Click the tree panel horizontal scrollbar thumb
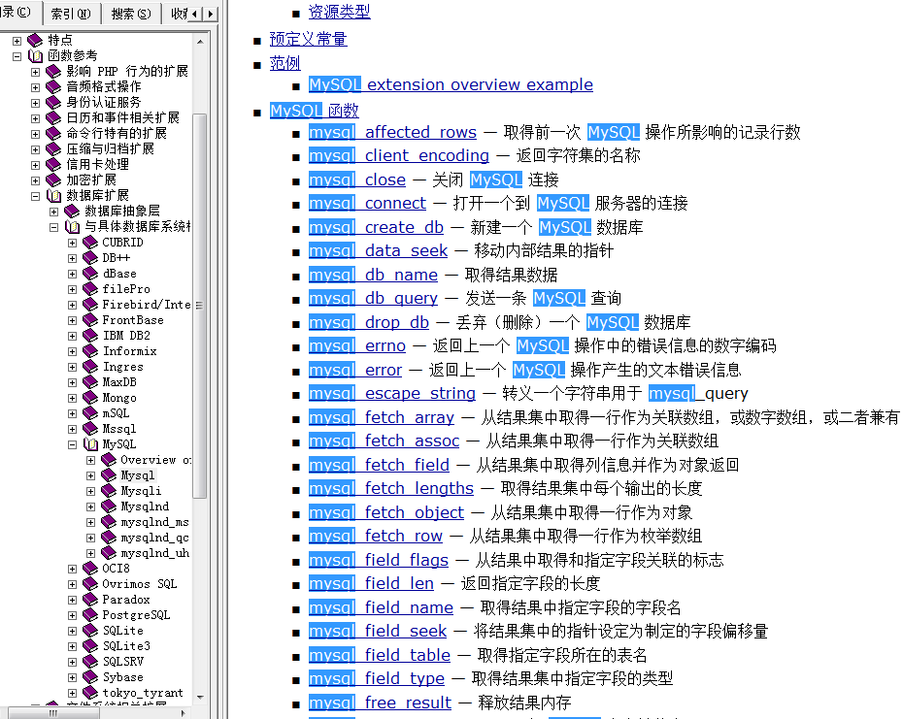The width and height of the screenshot is (903, 719). pos(53,713)
